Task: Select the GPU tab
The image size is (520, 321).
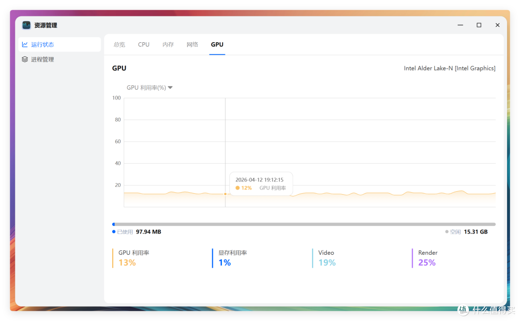Action: point(217,44)
